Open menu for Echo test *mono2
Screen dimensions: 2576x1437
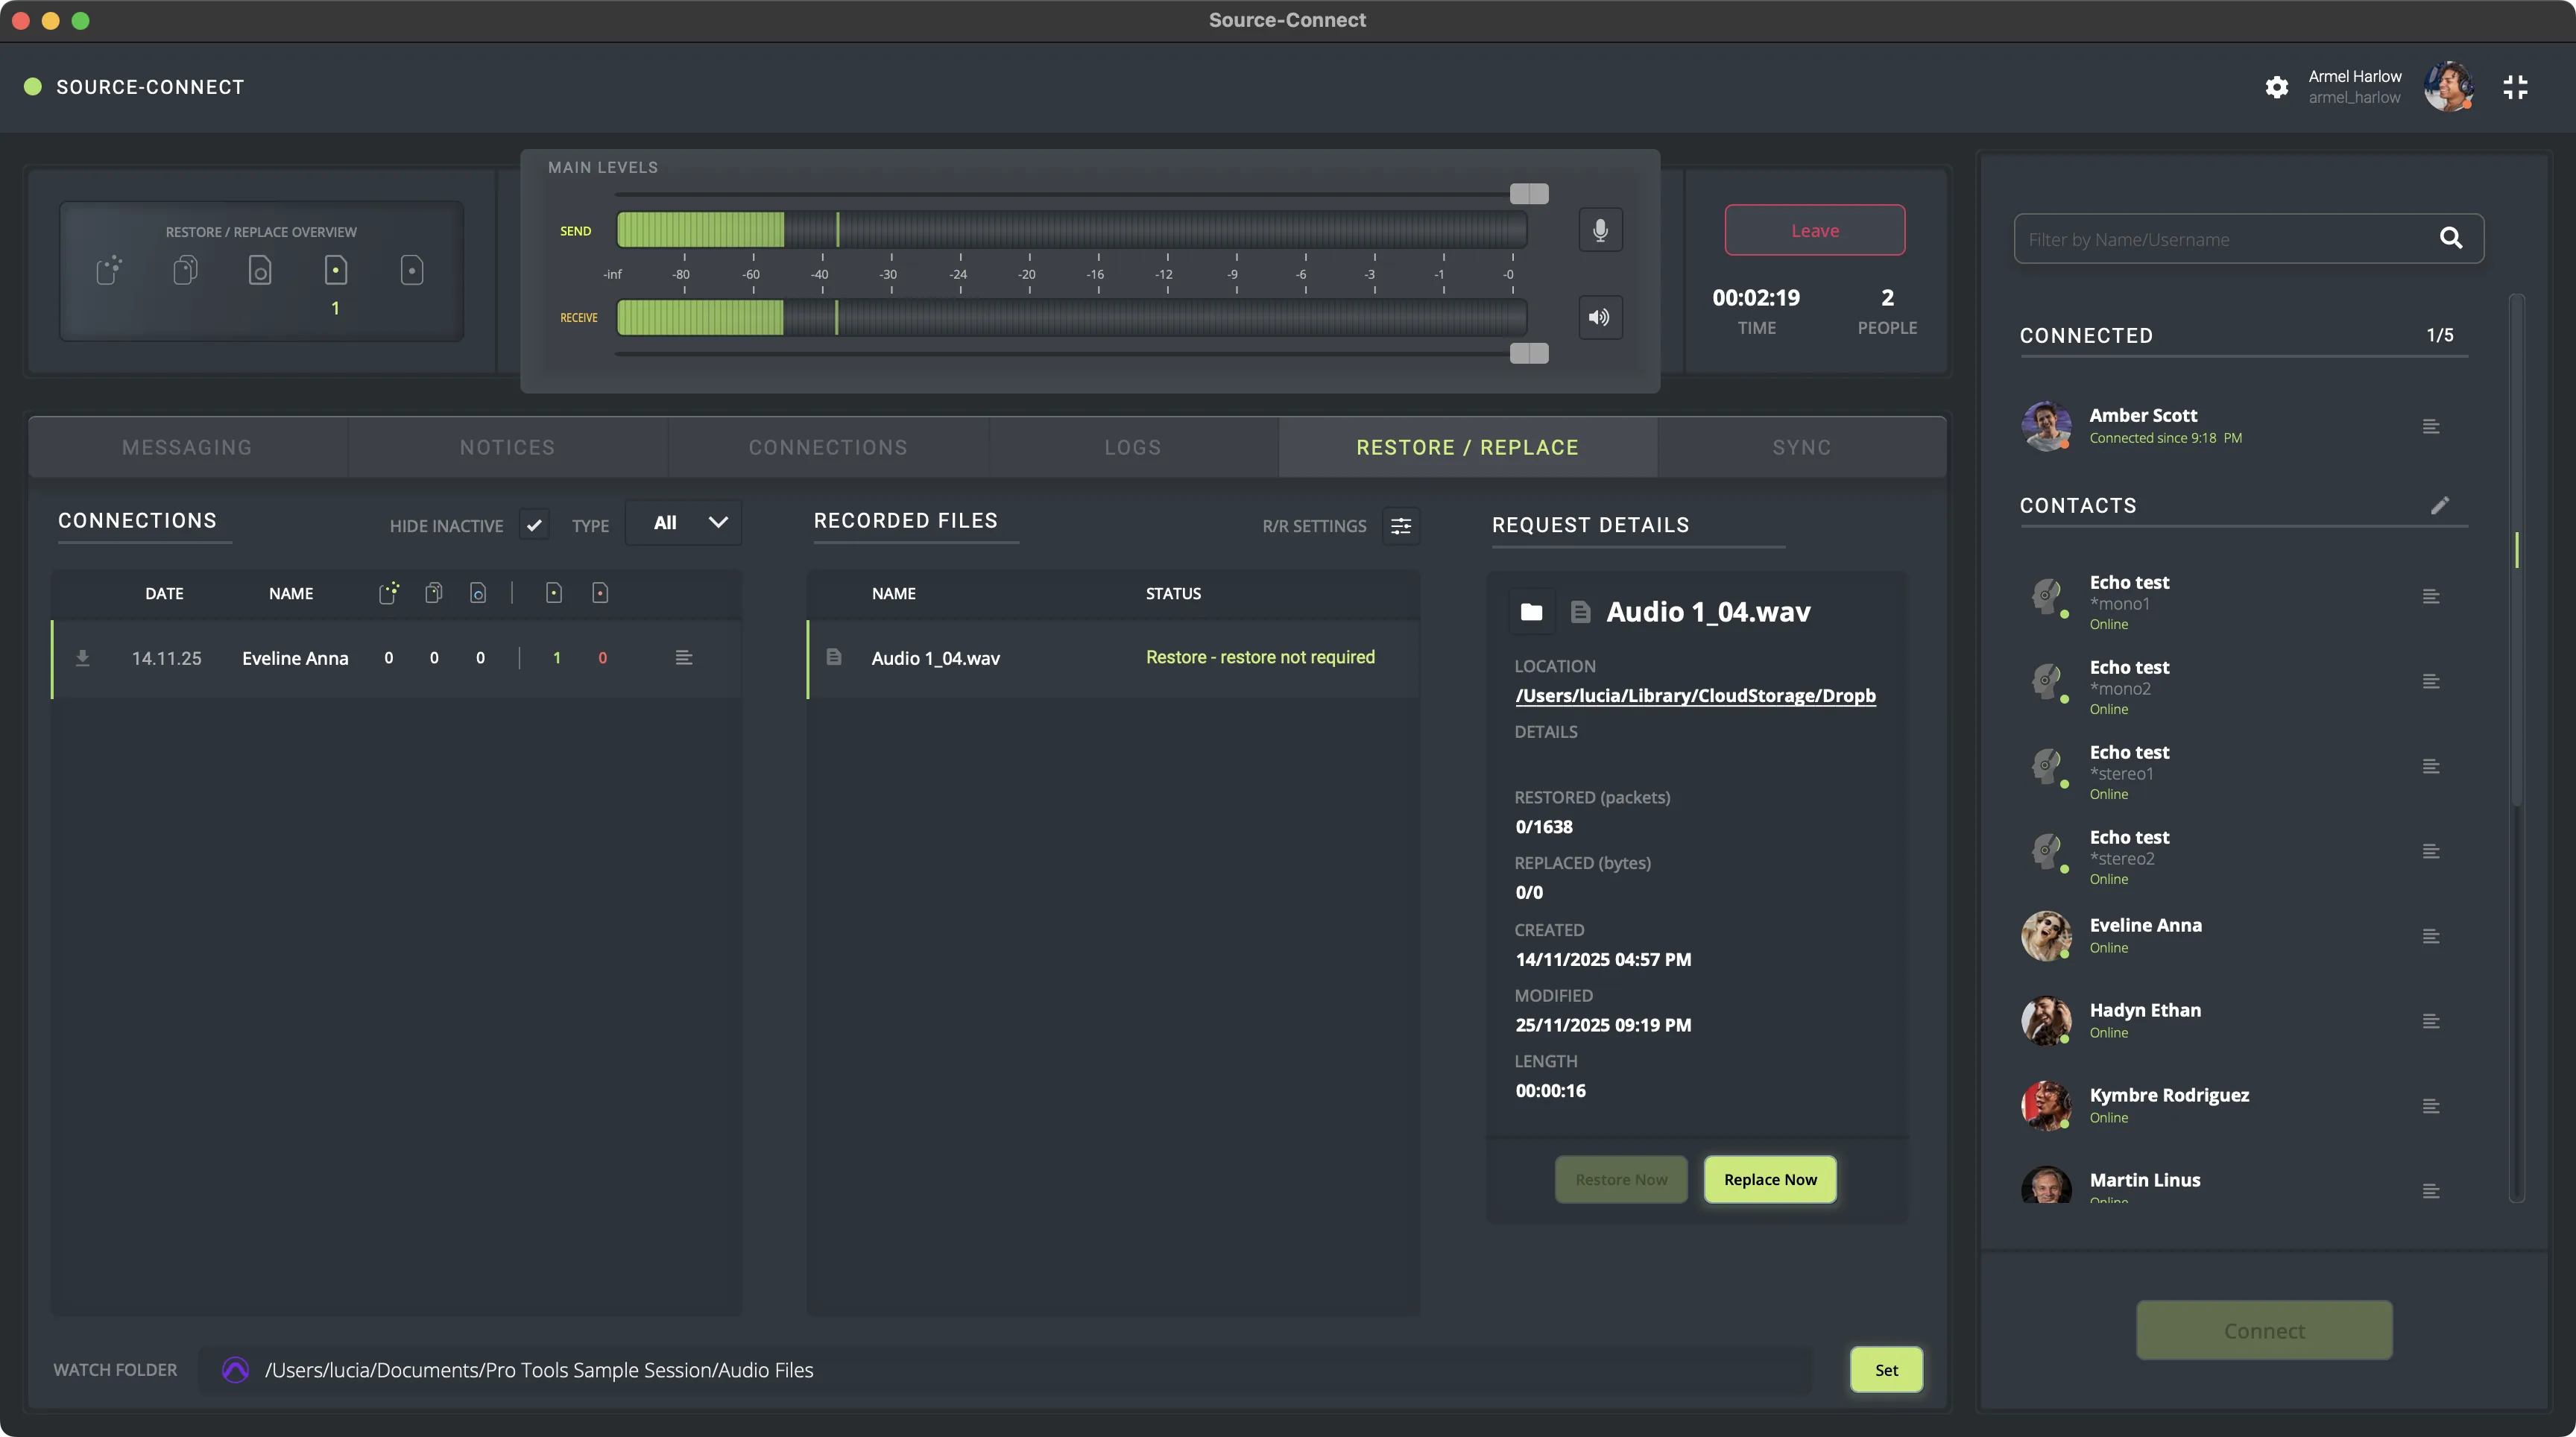[x=2431, y=682]
